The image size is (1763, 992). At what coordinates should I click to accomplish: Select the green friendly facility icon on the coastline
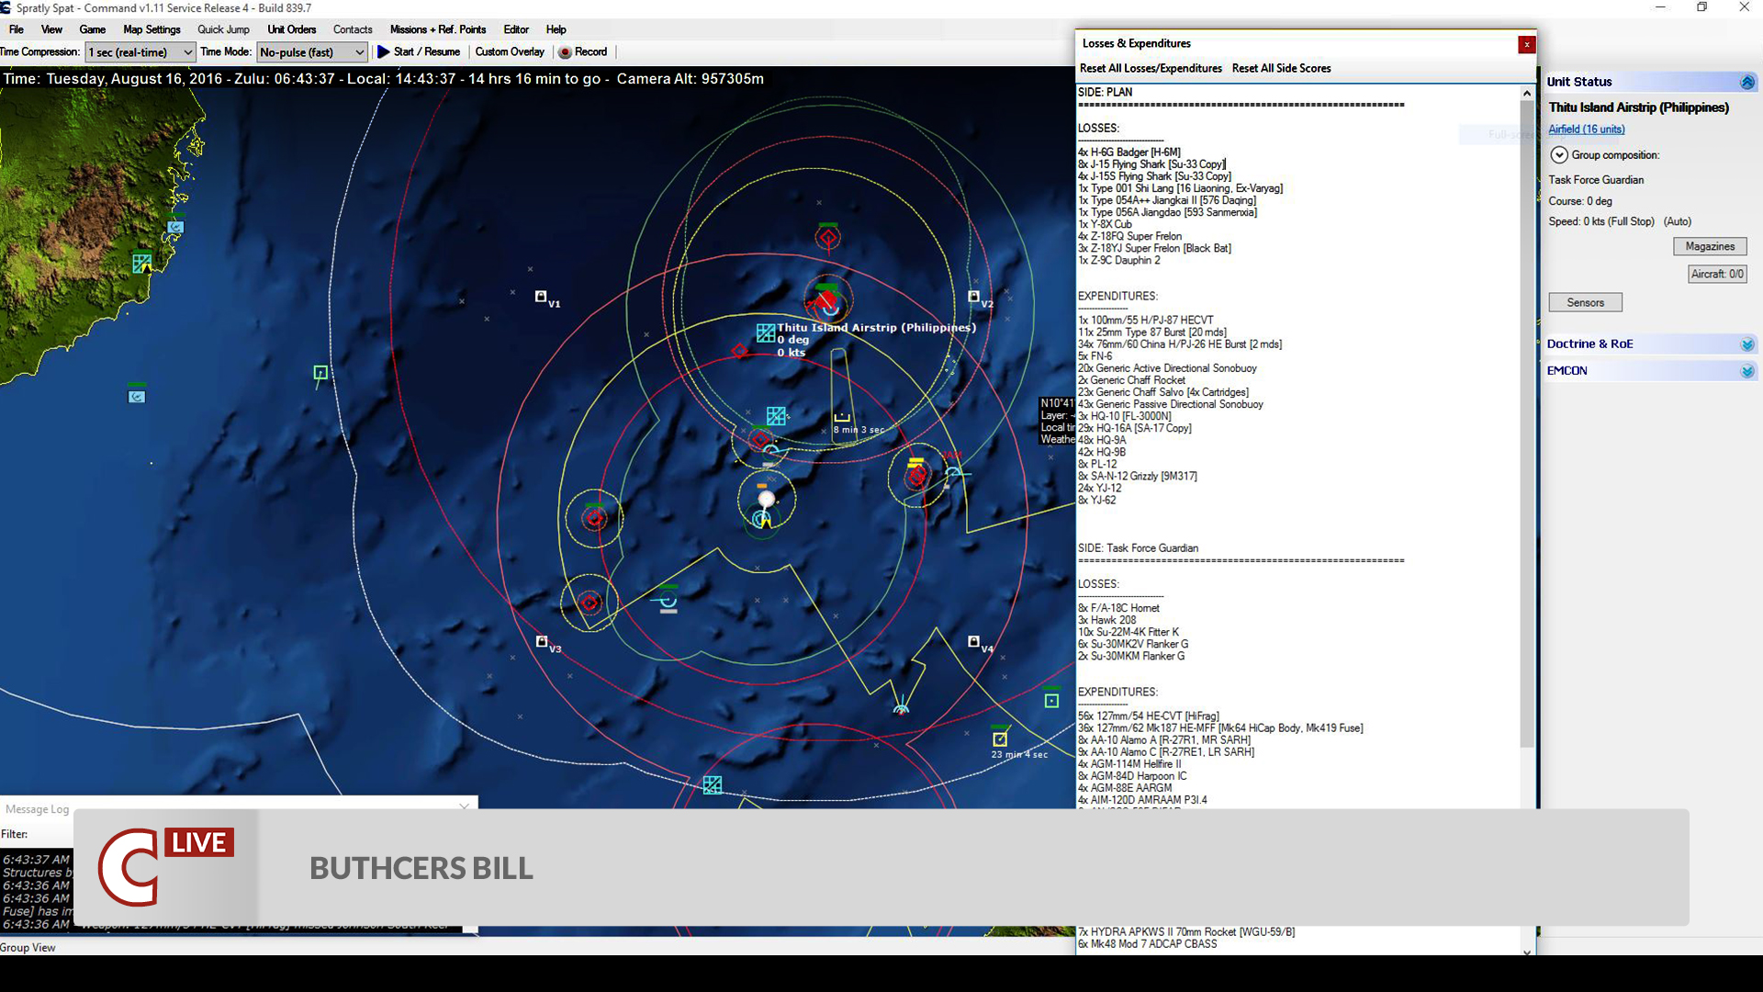click(x=140, y=264)
